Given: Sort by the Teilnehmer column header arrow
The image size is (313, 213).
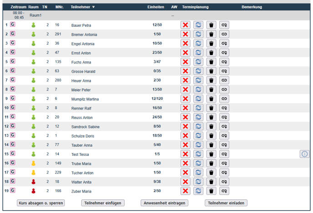Looking at the screenshot, I should (93, 7).
